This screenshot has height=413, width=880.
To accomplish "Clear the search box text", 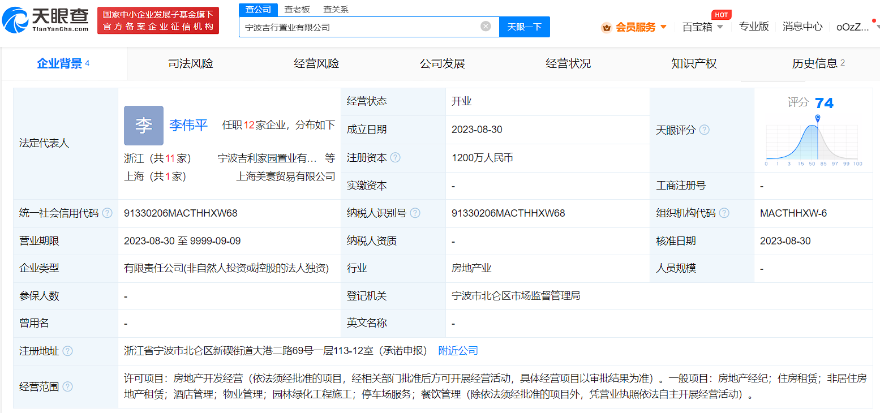I will (x=486, y=27).
